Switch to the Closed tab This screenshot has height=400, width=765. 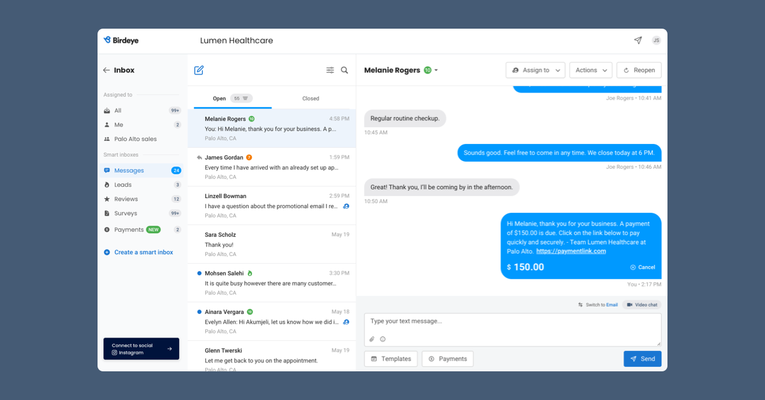point(310,98)
